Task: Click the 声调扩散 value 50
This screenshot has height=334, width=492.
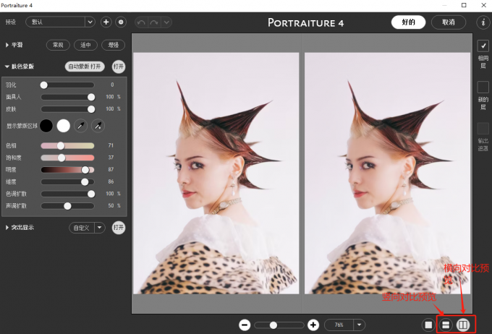Action: 111,206
